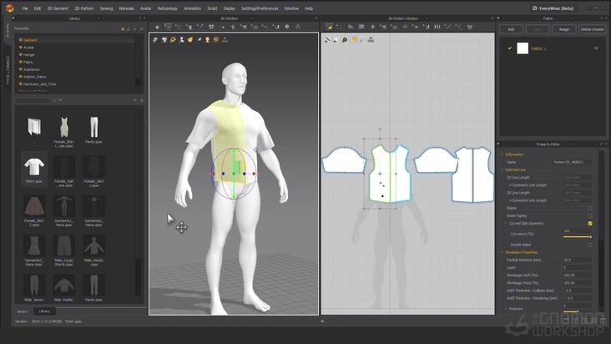Open the Settings/Preferences menu
This screenshot has height=344, width=611.
coord(260,8)
